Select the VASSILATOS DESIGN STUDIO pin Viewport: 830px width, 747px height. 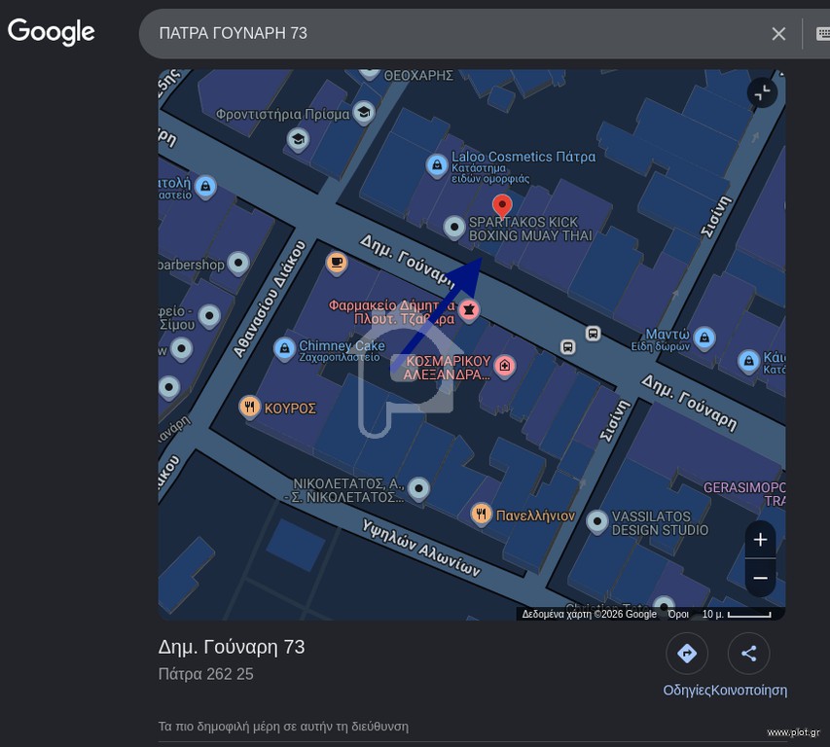pos(597,521)
